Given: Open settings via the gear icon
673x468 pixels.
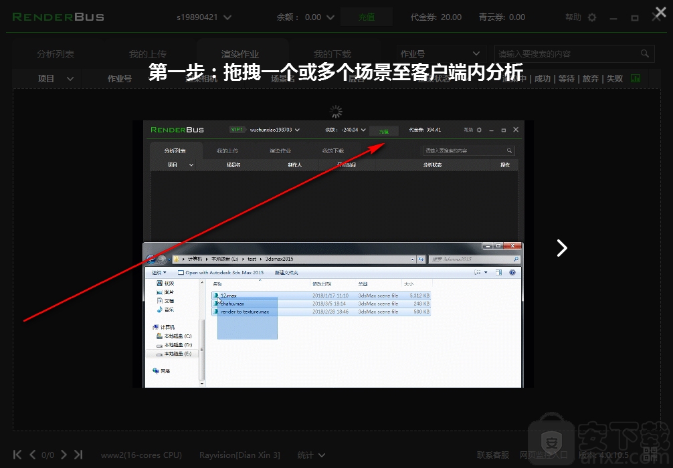Looking at the screenshot, I should tap(592, 17).
